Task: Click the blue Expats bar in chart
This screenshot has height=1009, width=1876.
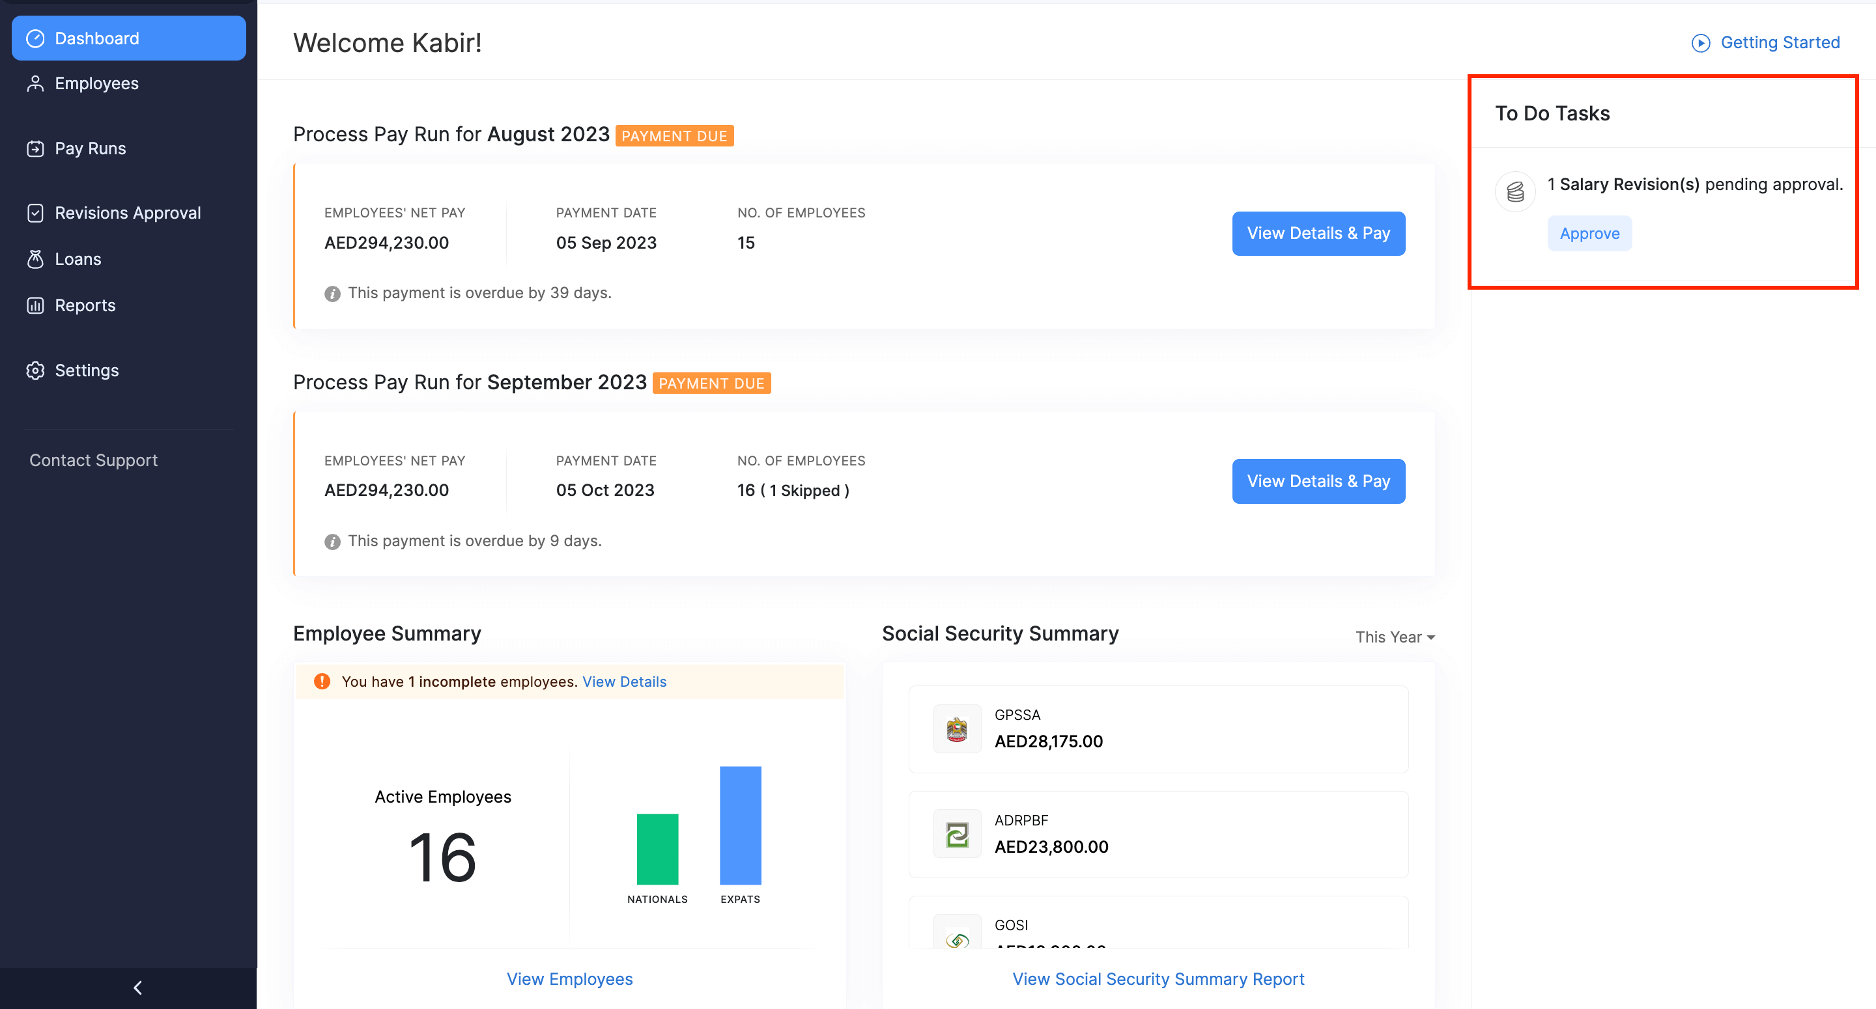Action: click(x=740, y=825)
